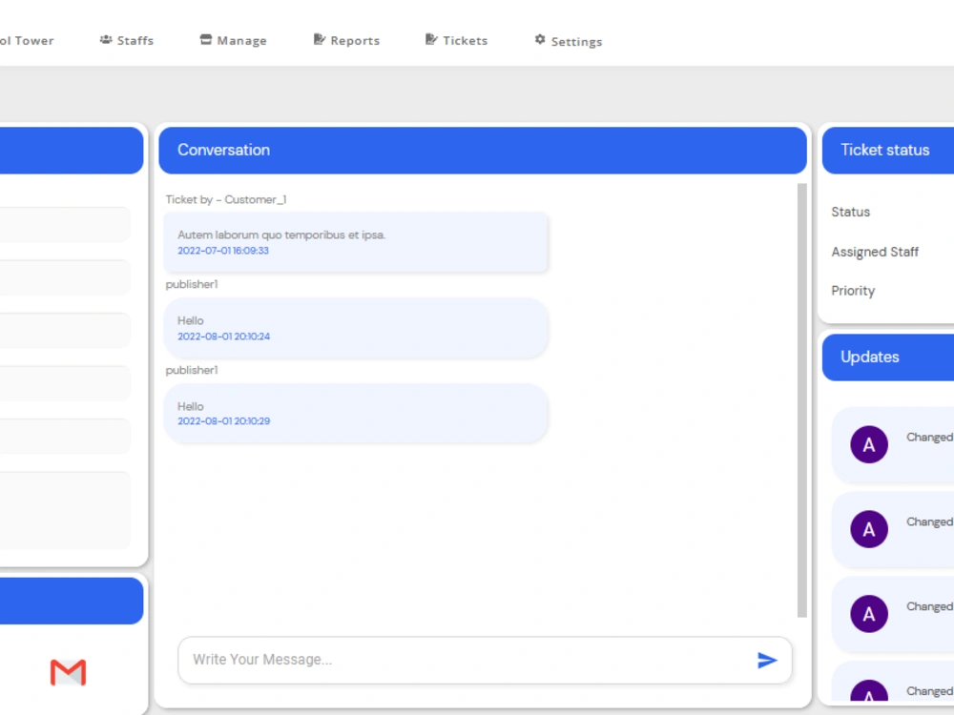Click the Tickets pencil icon
Screen dimensions: 954x715
(431, 39)
